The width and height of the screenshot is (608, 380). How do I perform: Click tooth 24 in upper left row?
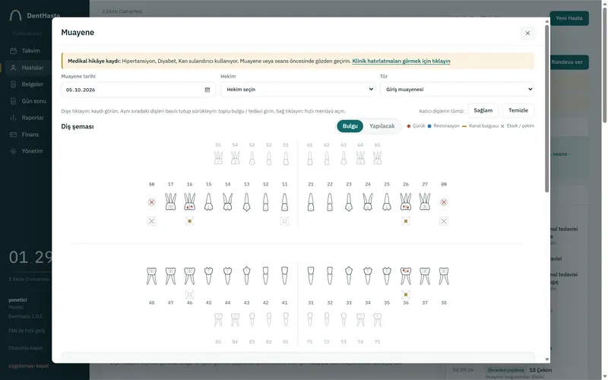pyautogui.click(x=368, y=202)
